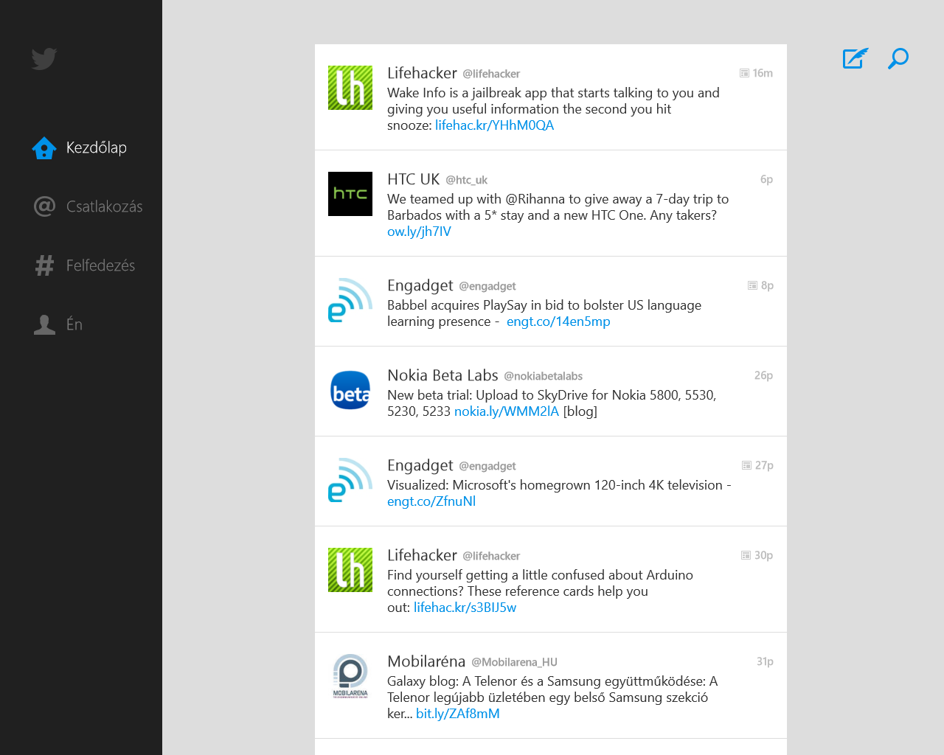Open the Én profile section

coord(74,324)
